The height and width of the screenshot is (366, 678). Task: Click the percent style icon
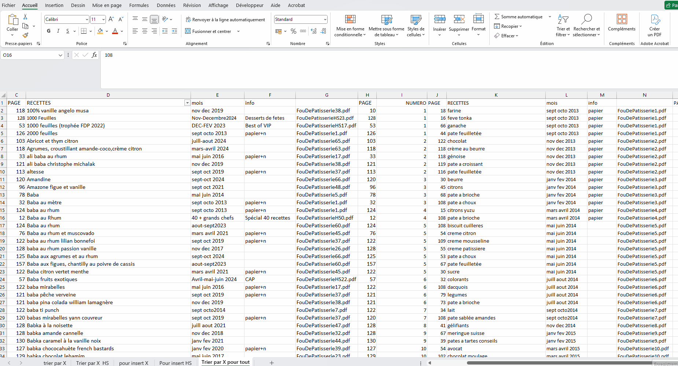[x=293, y=31]
